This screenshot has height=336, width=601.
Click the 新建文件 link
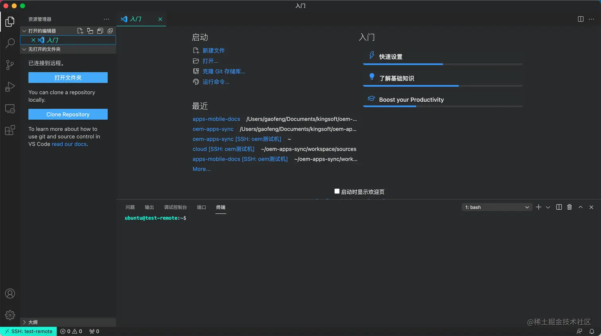point(213,50)
